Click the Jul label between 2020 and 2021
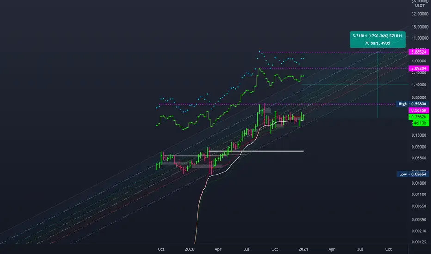The width and height of the screenshot is (431, 254). point(246,249)
